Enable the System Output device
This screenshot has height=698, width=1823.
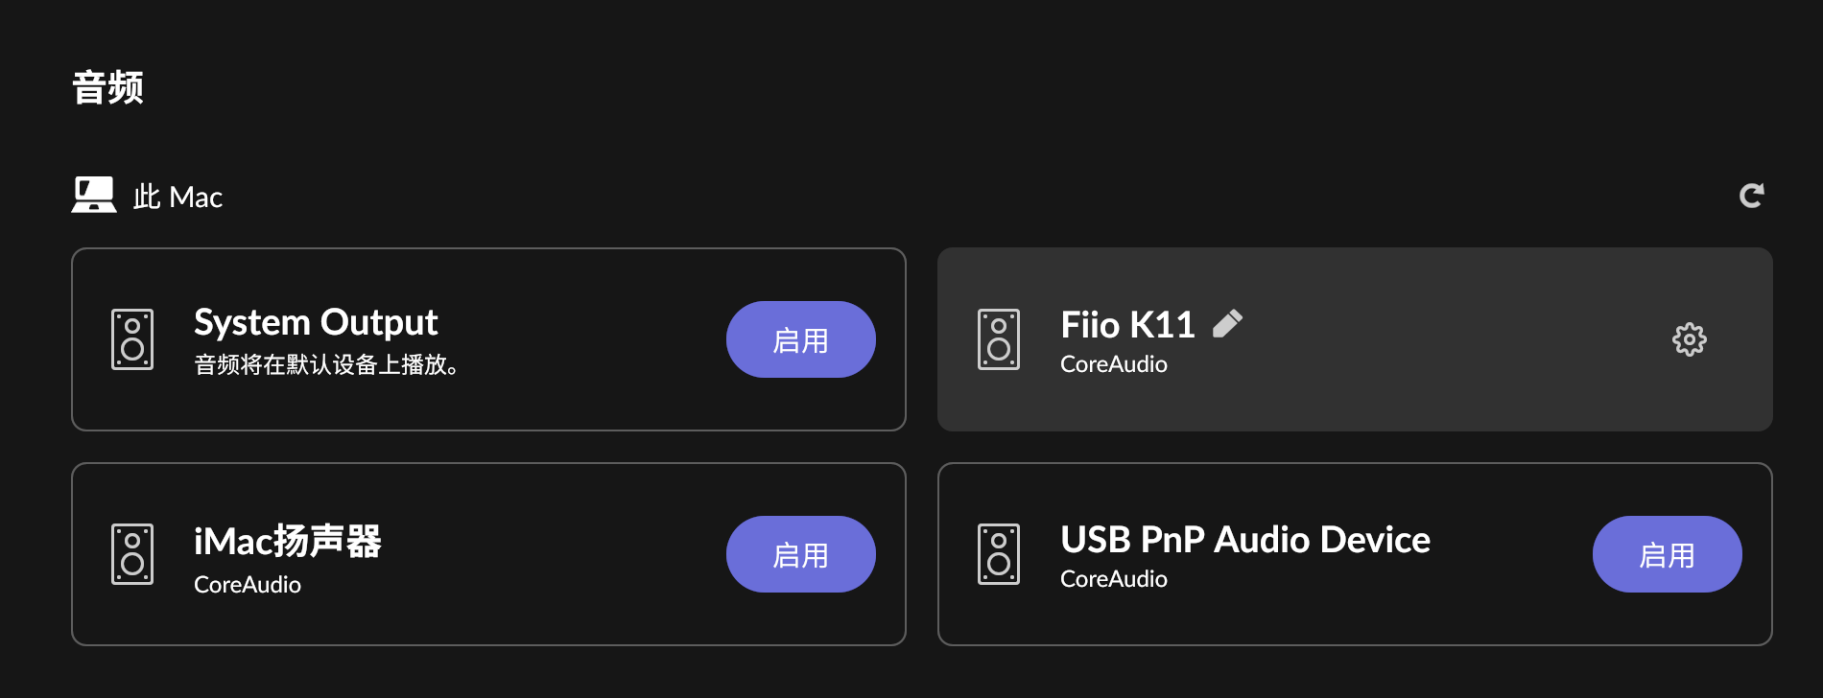click(x=800, y=339)
